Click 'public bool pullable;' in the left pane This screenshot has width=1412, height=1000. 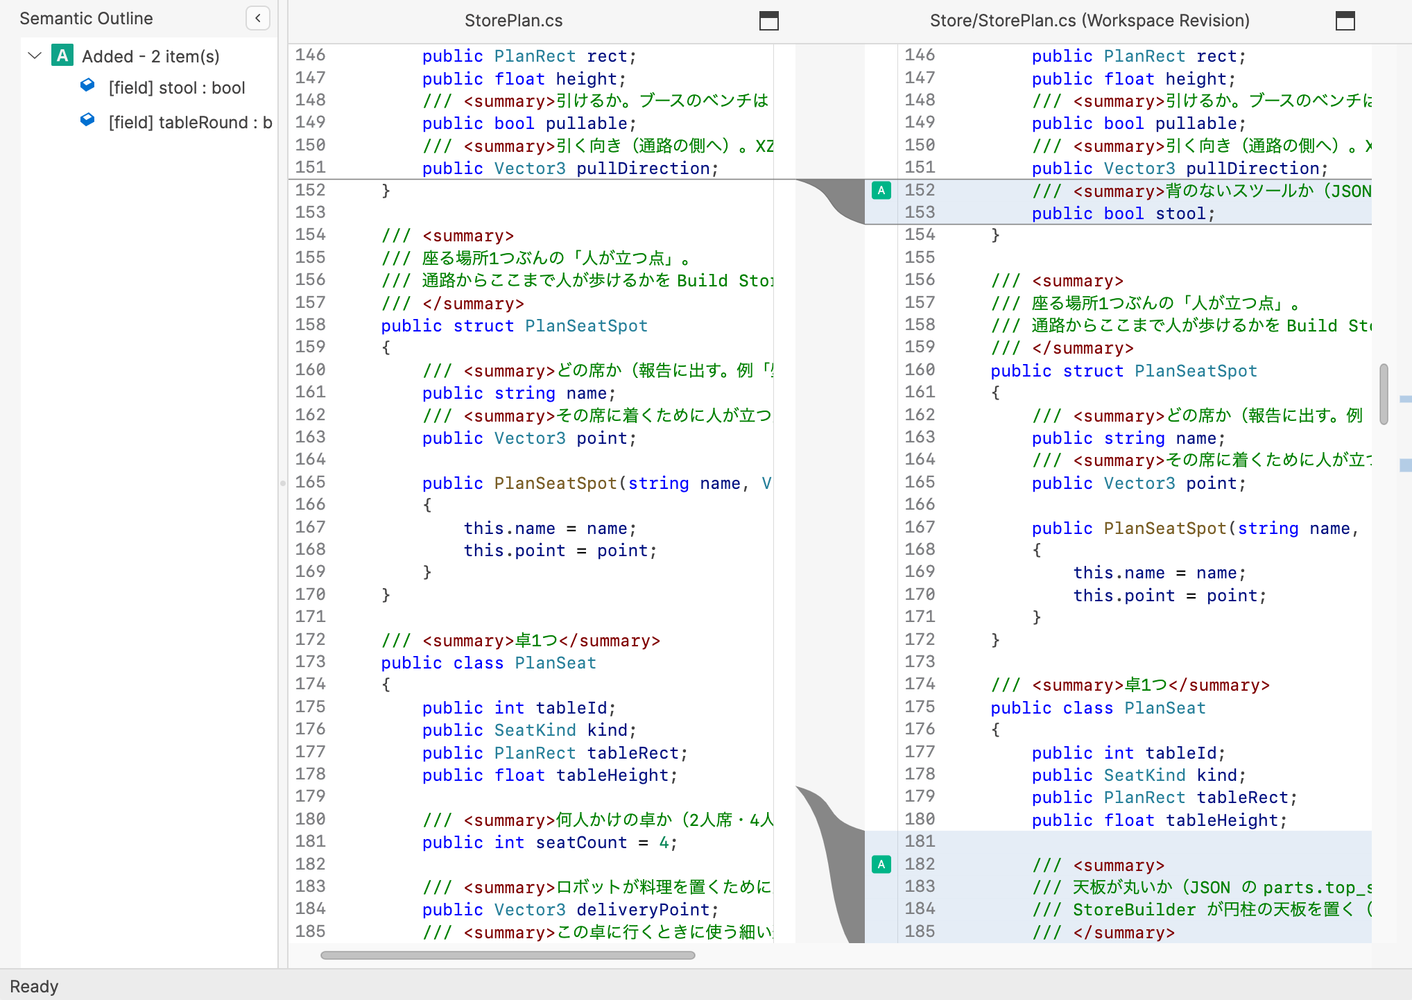[529, 123]
